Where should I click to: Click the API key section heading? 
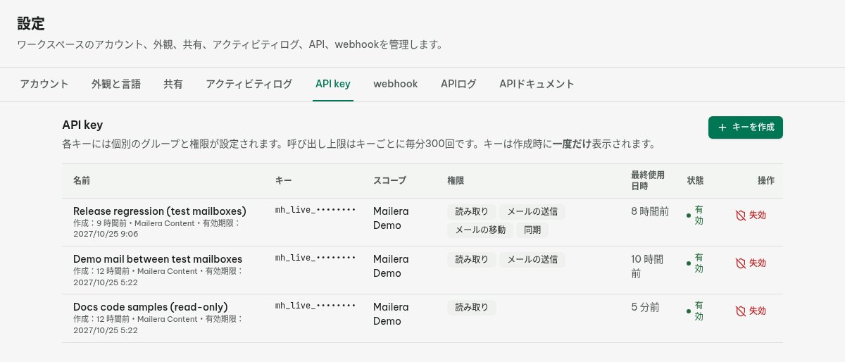[x=83, y=125]
